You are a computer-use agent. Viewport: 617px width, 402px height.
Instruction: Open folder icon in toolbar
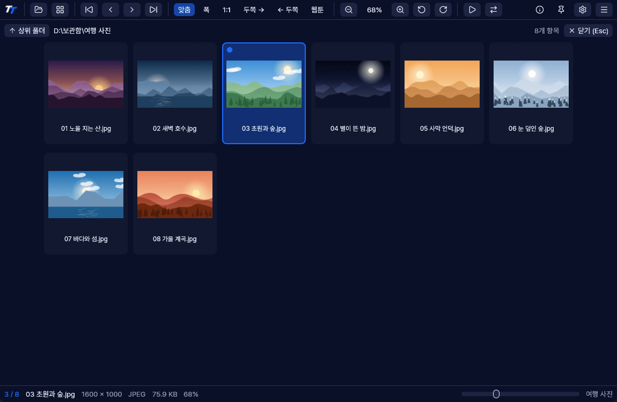(38, 10)
